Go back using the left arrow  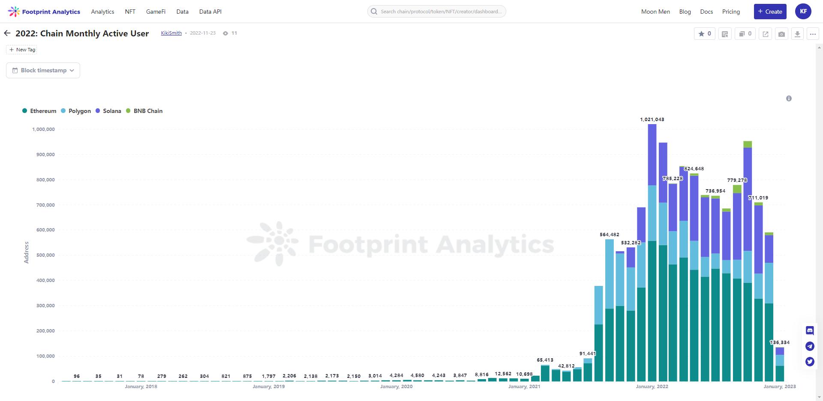(x=7, y=33)
